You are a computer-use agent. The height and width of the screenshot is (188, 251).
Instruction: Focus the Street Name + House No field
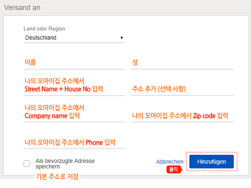(x=74, y=86)
